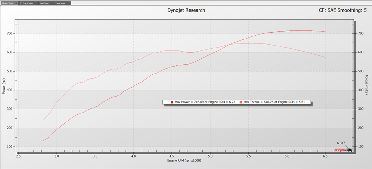The image size is (372, 169).
Task: Open the Grid View tab
Action: pyautogui.click(x=45, y=3)
